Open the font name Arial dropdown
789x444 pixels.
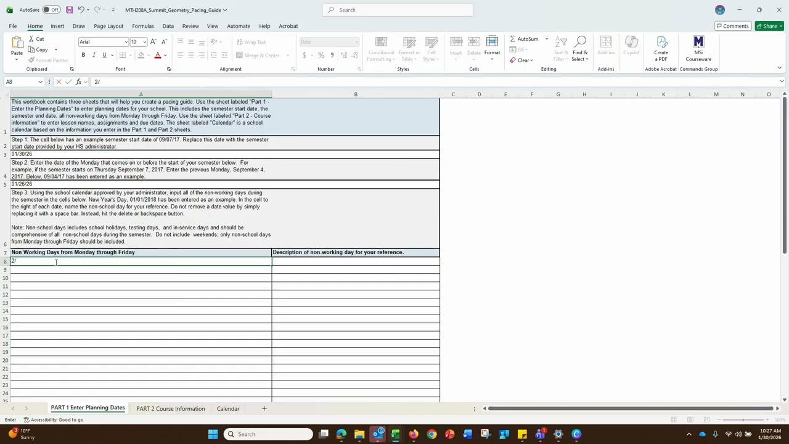(126, 42)
